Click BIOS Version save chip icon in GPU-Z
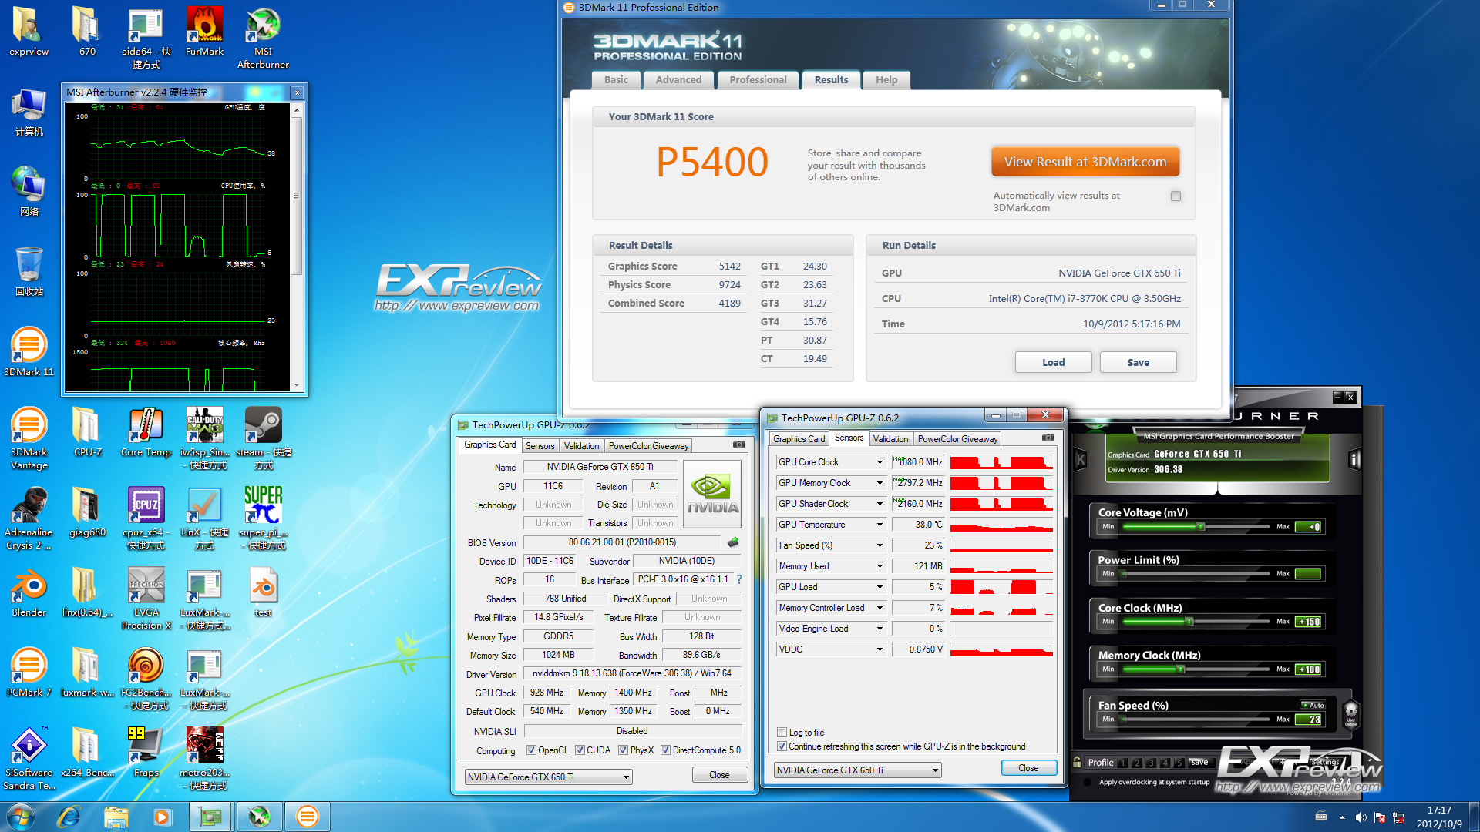The width and height of the screenshot is (1480, 832). (x=732, y=542)
